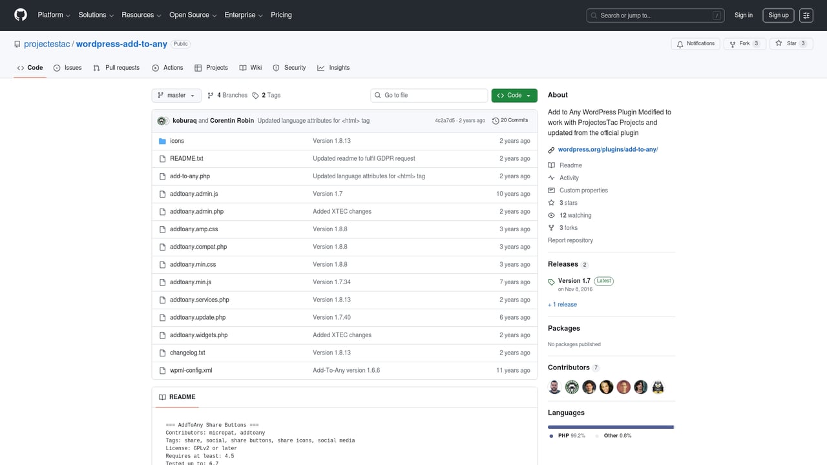Open the master branch selector
Screen dimensions: 827x465
pyautogui.click(x=176, y=95)
